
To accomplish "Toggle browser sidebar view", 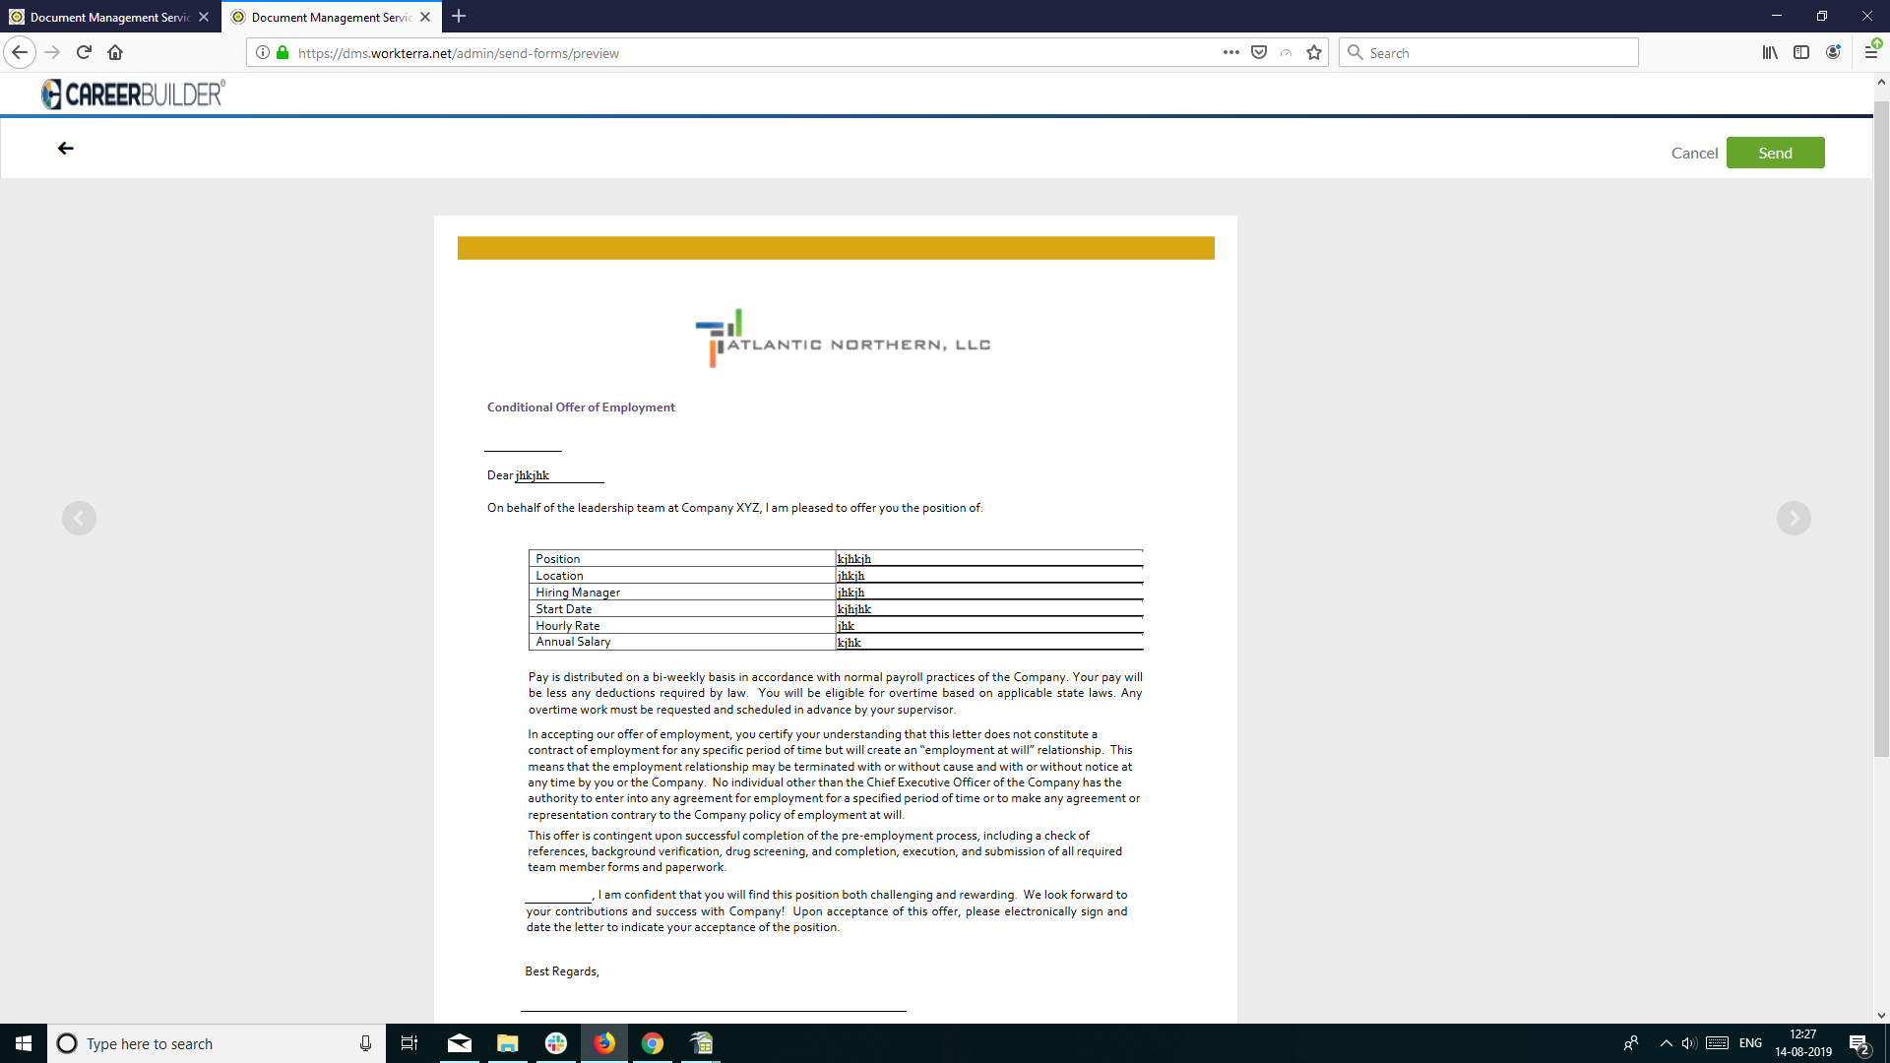I will 1801,53.
